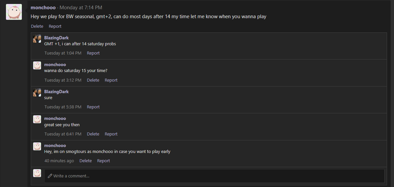
Task: Delete the 'wanna do saturday 15' comment
Action: click(x=93, y=80)
